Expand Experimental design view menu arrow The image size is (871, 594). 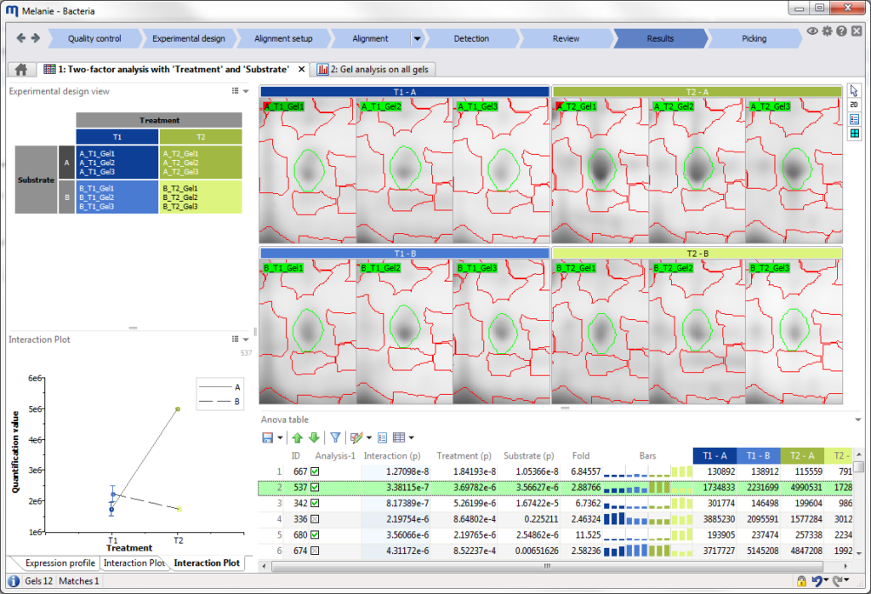[x=246, y=91]
